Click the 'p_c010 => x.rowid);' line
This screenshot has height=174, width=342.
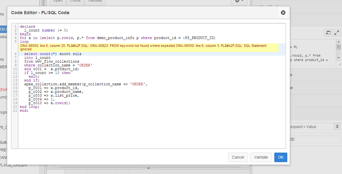(x=49, y=103)
